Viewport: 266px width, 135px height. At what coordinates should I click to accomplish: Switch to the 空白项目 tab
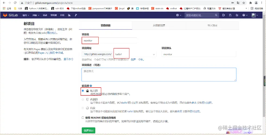105,25
